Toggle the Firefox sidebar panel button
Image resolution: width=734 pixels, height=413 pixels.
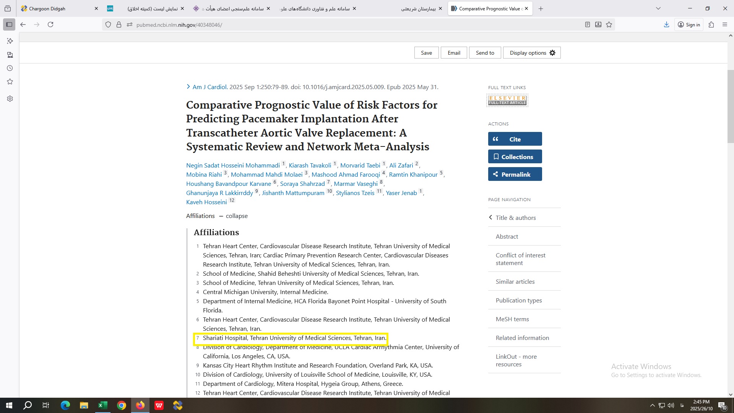tap(9, 24)
